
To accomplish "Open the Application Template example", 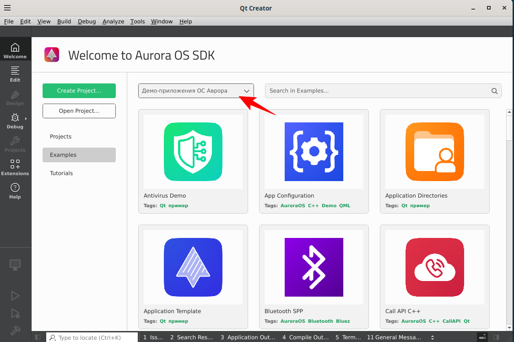I will [x=193, y=277].
